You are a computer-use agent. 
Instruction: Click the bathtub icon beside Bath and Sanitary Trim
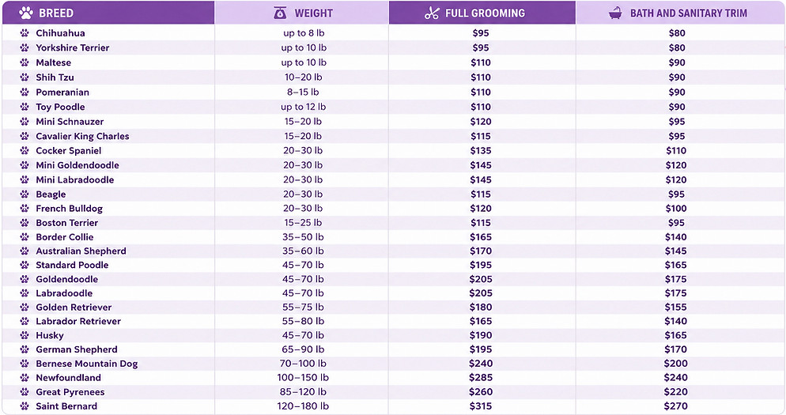pos(615,13)
